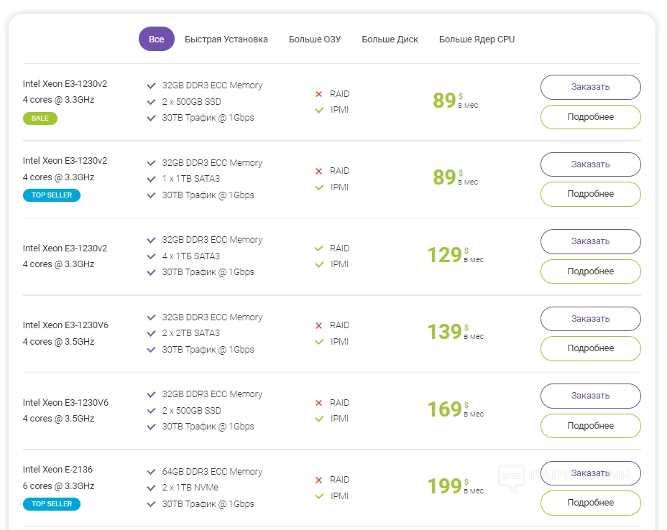Order the first $89 SSD server via Заказать
This screenshot has height=530, width=667.
(590, 87)
